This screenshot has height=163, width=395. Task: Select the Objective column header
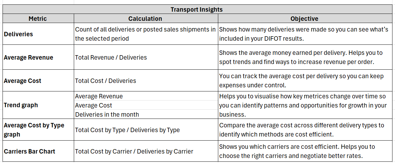[304, 19]
